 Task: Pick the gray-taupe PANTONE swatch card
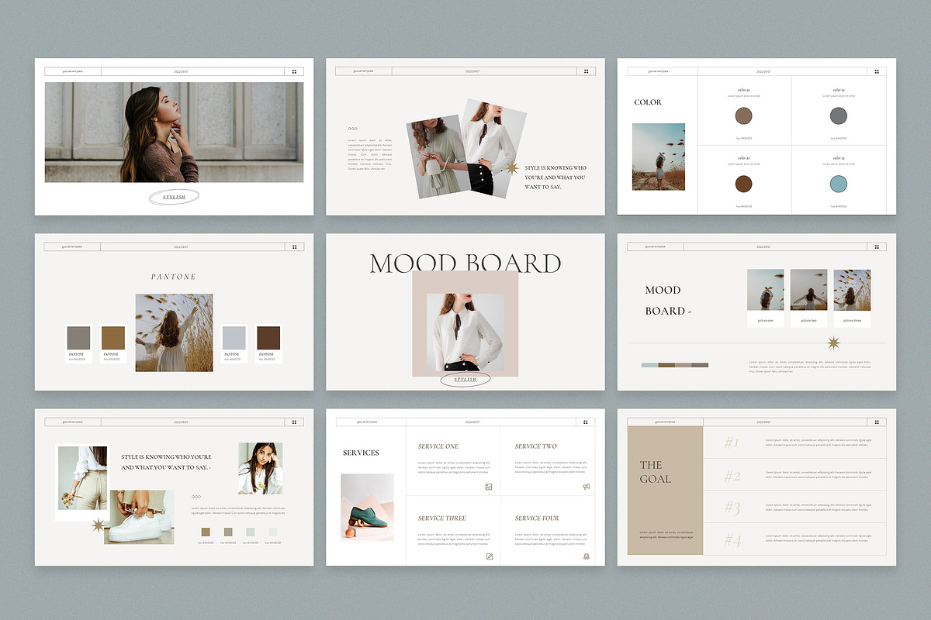coord(78,343)
